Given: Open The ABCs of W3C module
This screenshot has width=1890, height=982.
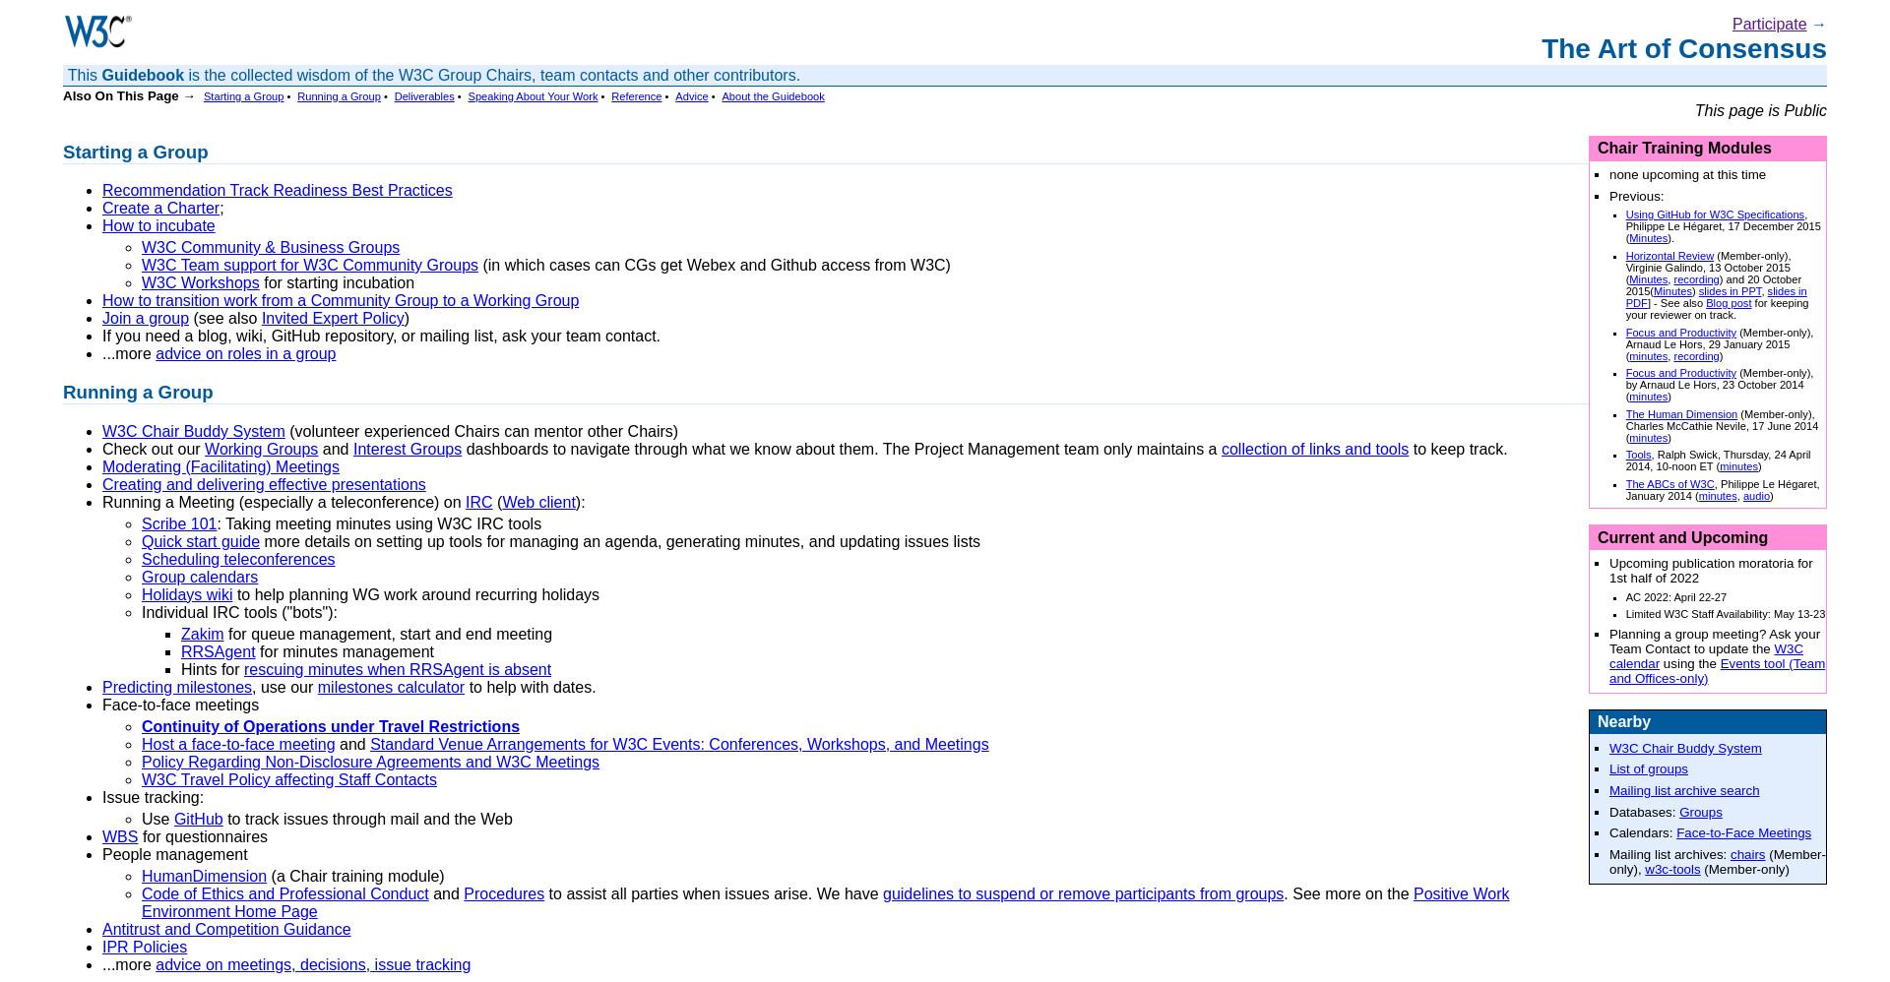Looking at the screenshot, I should pyautogui.click(x=1669, y=484).
